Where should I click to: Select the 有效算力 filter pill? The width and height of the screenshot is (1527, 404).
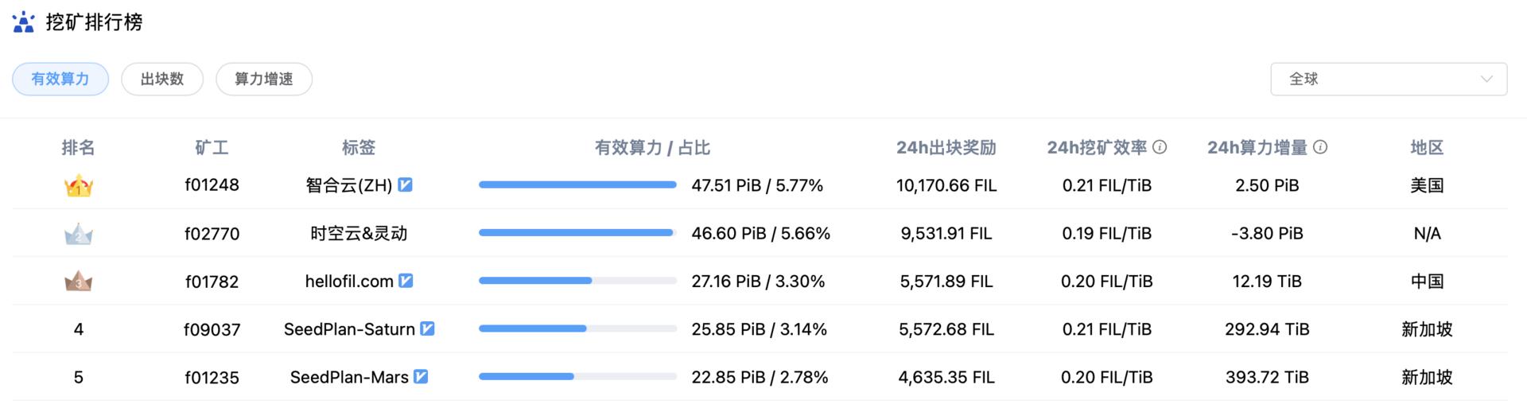click(x=60, y=79)
